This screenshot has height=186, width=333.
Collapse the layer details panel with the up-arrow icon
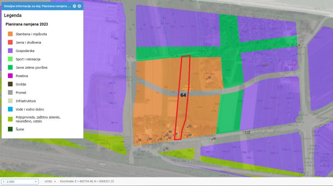[74, 6]
